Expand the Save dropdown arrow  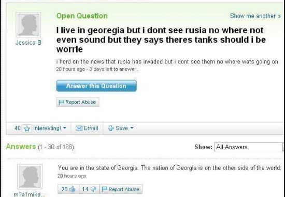(132, 128)
